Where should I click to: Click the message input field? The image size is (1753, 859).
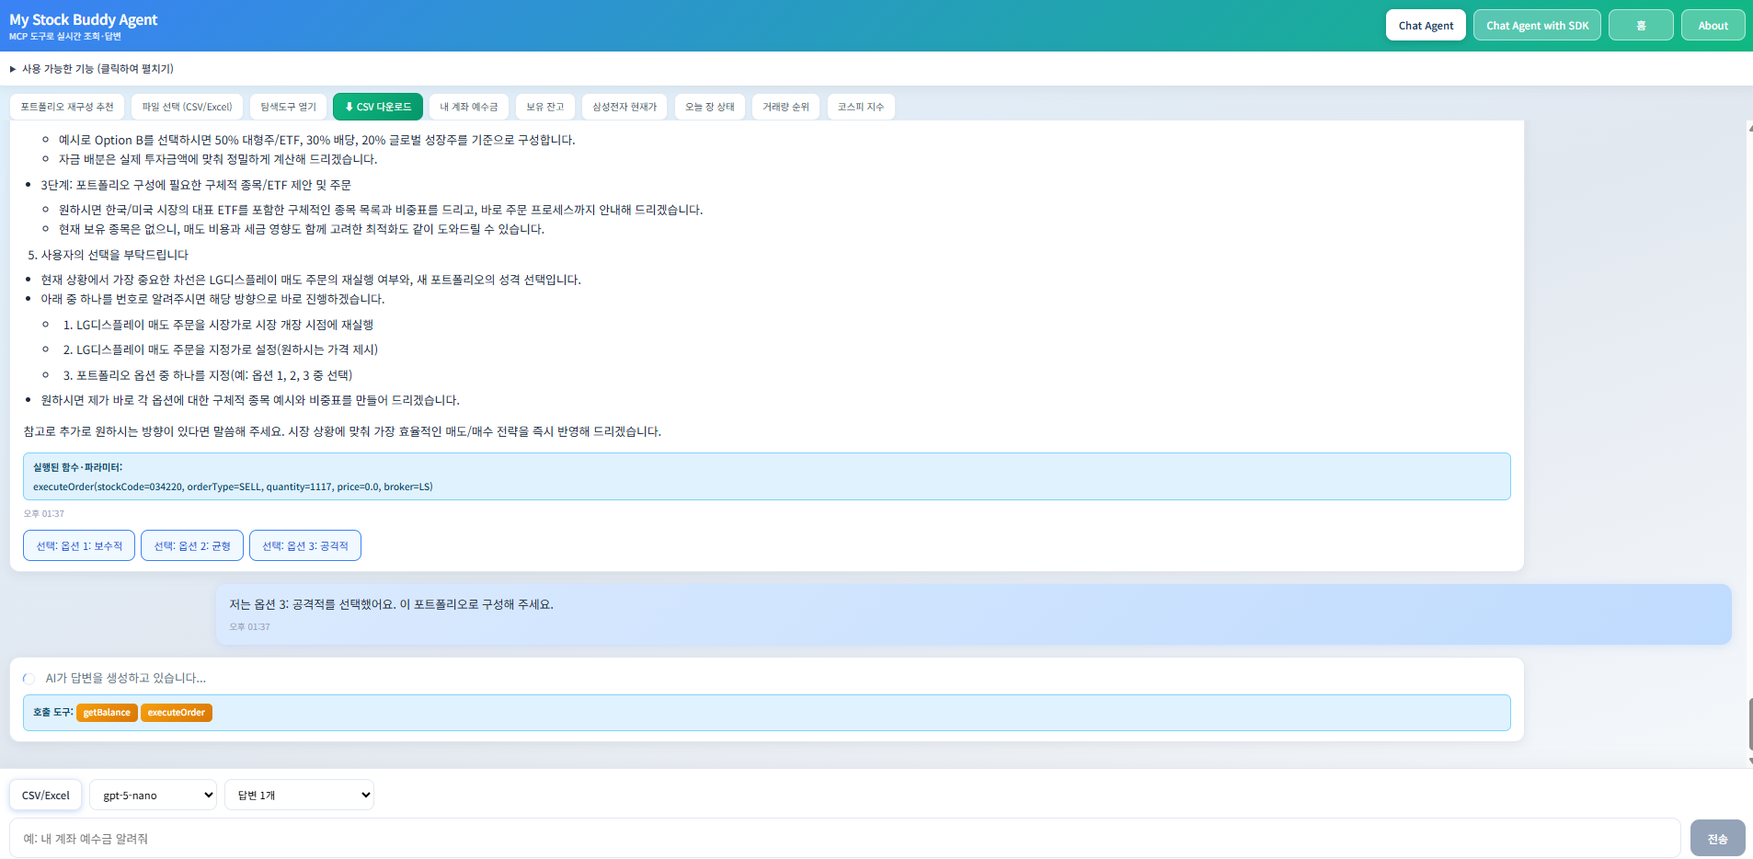tap(844, 839)
